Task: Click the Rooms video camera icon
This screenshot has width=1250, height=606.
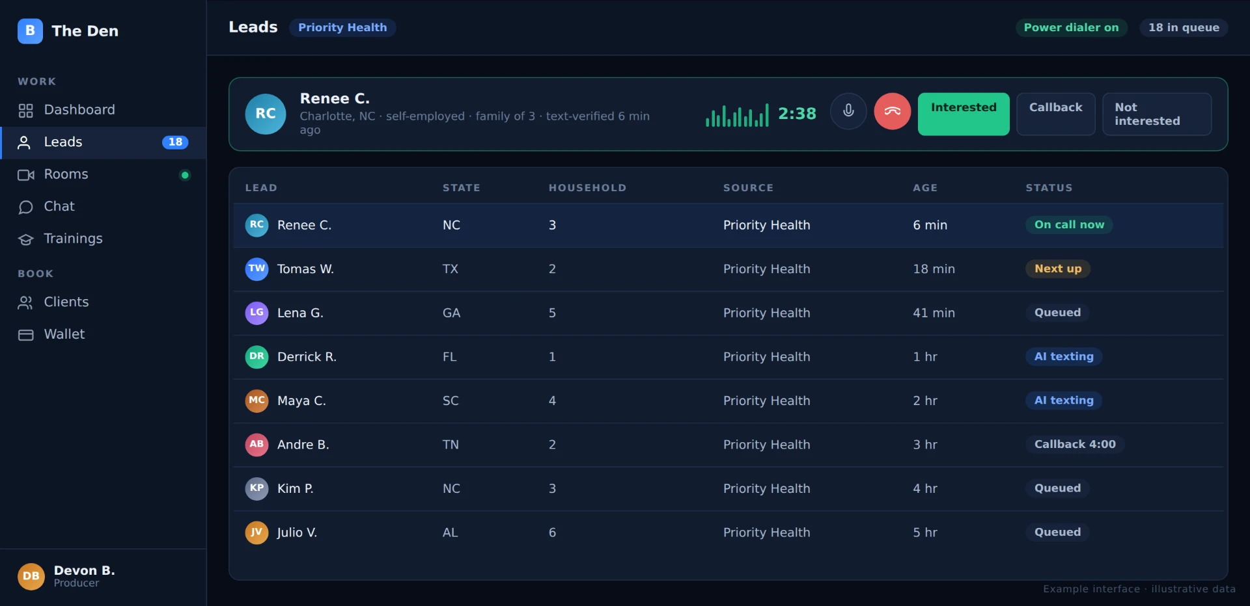Action: 25,175
